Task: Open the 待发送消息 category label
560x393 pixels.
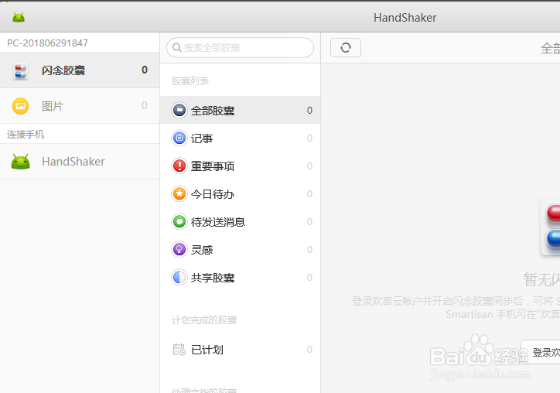Action: 218,222
